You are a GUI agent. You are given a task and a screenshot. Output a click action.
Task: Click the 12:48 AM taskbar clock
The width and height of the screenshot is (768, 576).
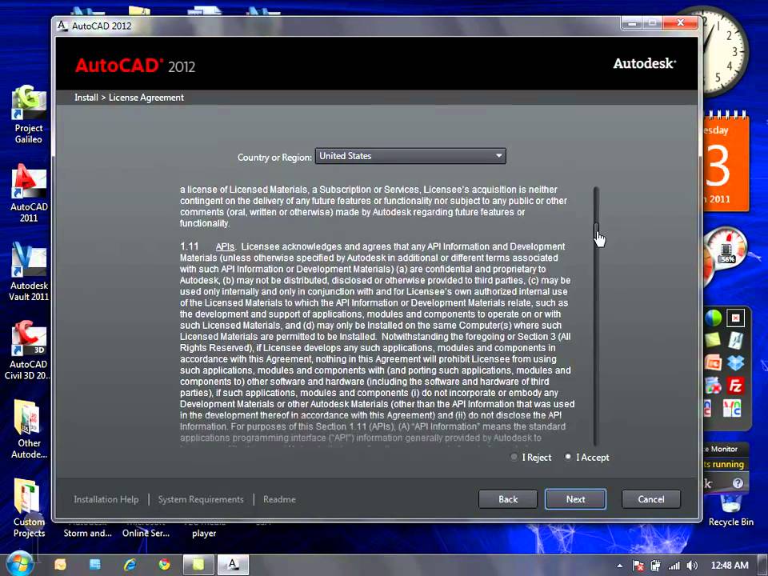pyautogui.click(x=730, y=566)
